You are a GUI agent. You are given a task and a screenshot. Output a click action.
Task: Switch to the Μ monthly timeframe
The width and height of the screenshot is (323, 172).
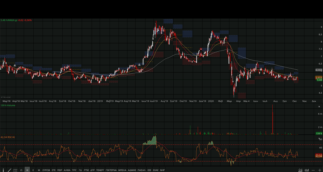coord(39,170)
